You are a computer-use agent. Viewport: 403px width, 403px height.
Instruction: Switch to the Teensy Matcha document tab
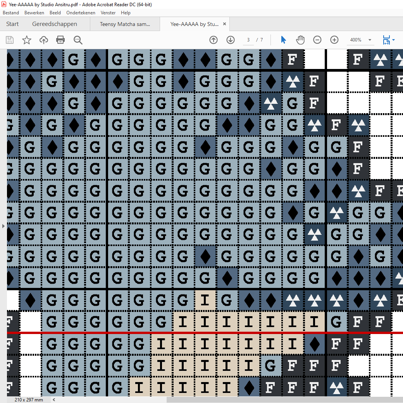pos(125,24)
